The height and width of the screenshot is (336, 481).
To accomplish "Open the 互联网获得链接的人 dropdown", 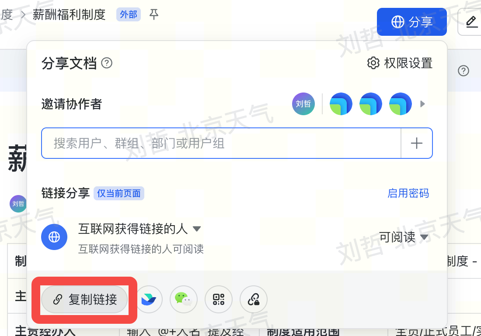I will pyautogui.click(x=139, y=229).
